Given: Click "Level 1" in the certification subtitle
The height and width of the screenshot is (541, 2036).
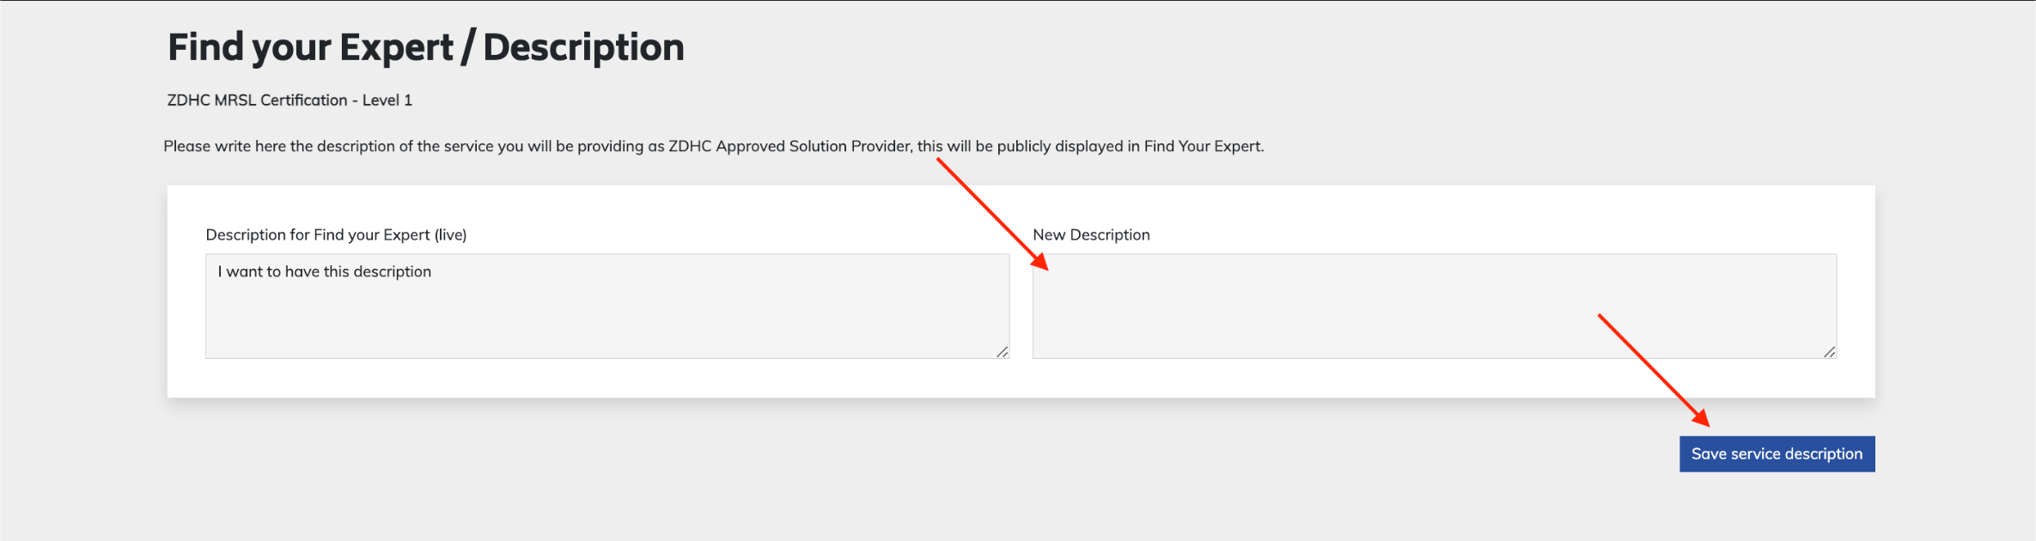Looking at the screenshot, I should 387,100.
